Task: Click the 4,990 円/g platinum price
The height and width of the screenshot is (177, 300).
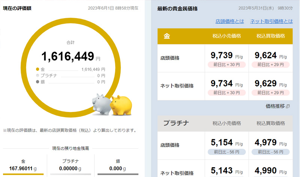Action: (270, 171)
